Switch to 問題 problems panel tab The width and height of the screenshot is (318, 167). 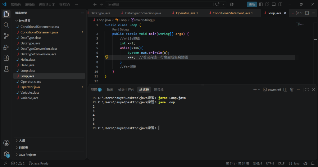point(96,90)
